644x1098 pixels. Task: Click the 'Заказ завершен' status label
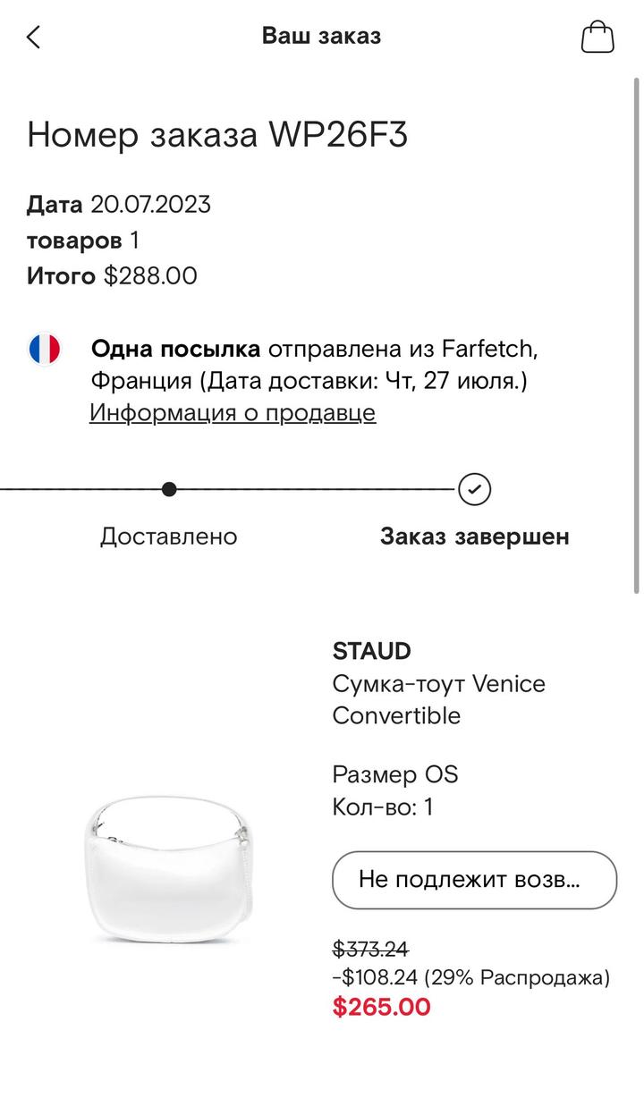pyautogui.click(x=474, y=536)
